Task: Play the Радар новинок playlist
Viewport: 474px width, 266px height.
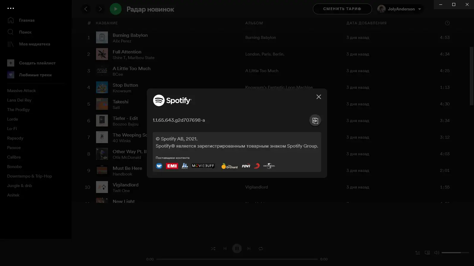Action: tap(116, 9)
